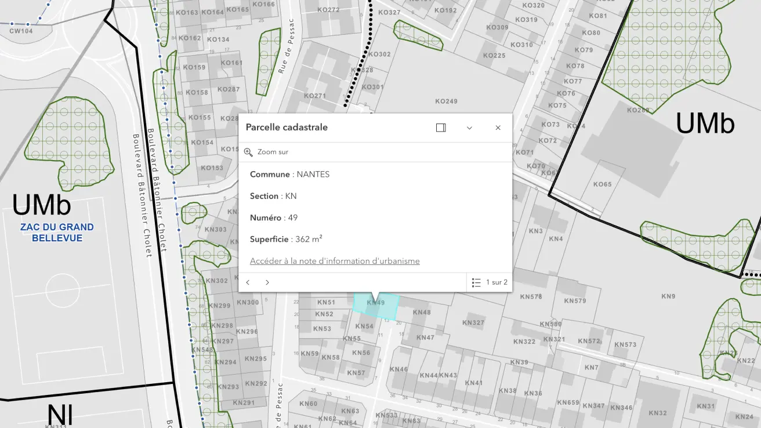Select parcel KN9 on the map
The image size is (761, 428).
click(x=668, y=296)
